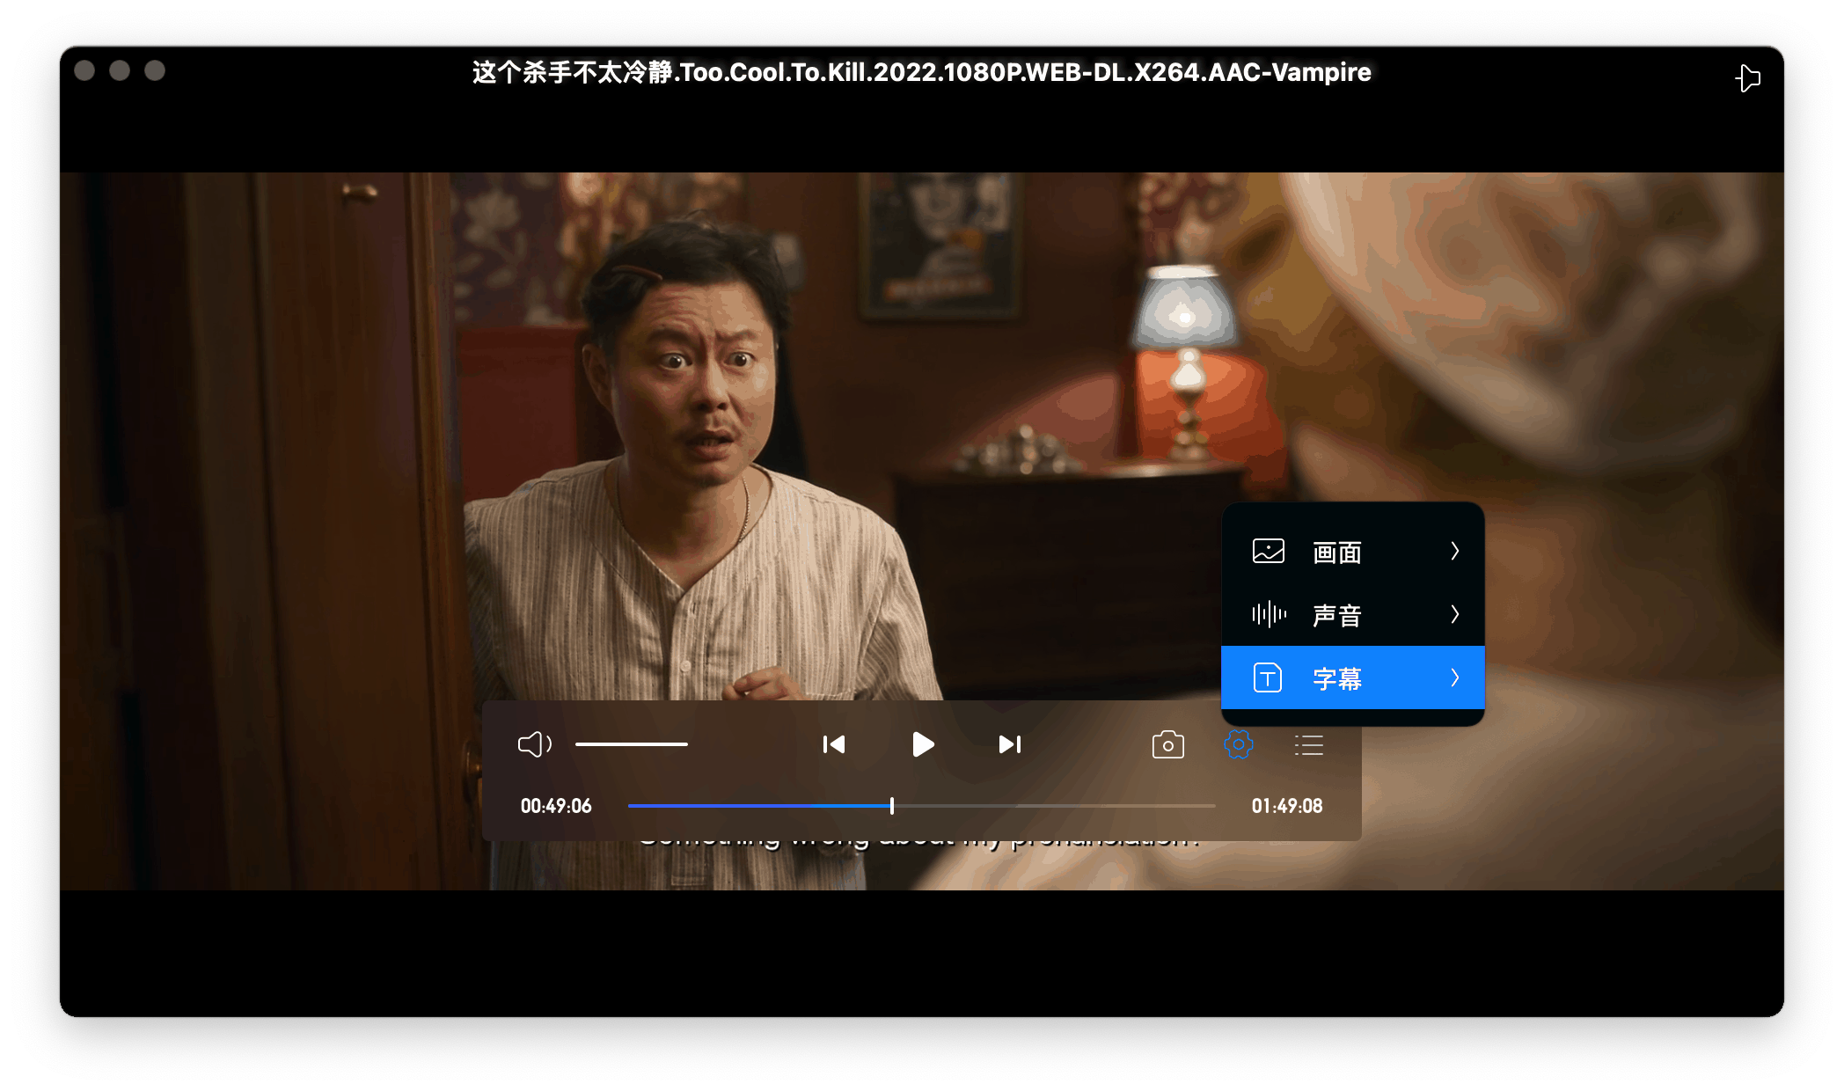
Task: Skip to the next video
Action: (1010, 744)
